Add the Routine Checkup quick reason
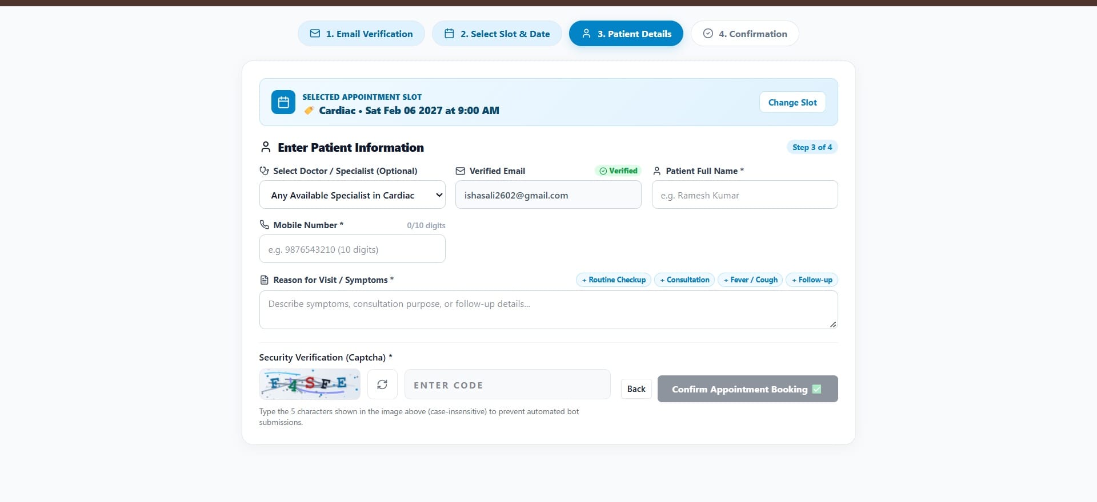 614,280
